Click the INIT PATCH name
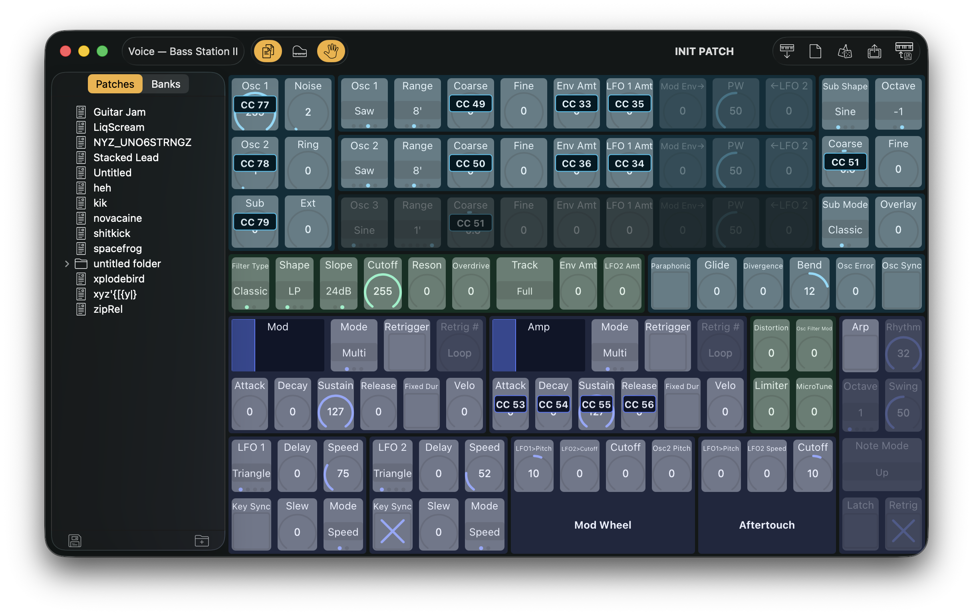Image resolution: width=973 pixels, height=616 pixels. 704,51
